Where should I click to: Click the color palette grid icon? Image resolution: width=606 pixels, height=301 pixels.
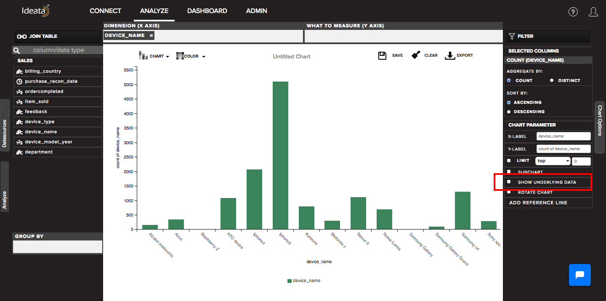(180, 56)
